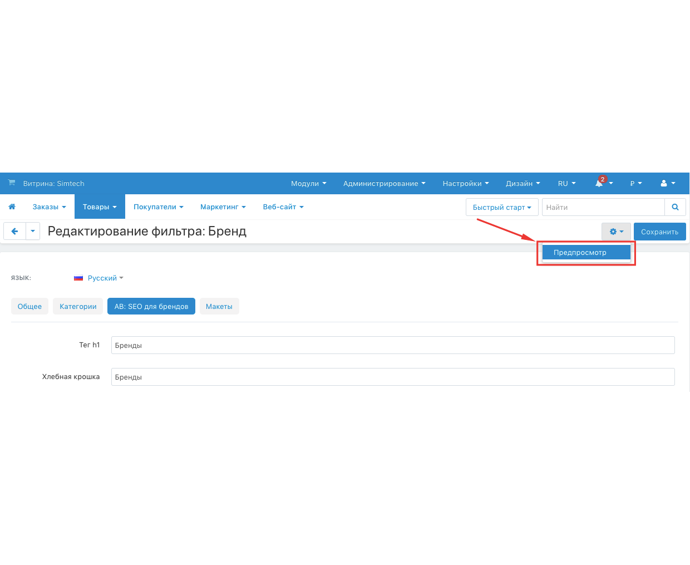Open the notifications bell icon

coord(600,183)
